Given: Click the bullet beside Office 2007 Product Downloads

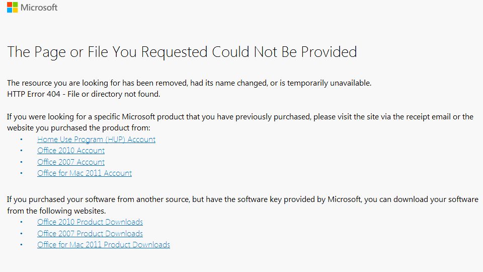Looking at the screenshot, I should pyautogui.click(x=22, y=234).
